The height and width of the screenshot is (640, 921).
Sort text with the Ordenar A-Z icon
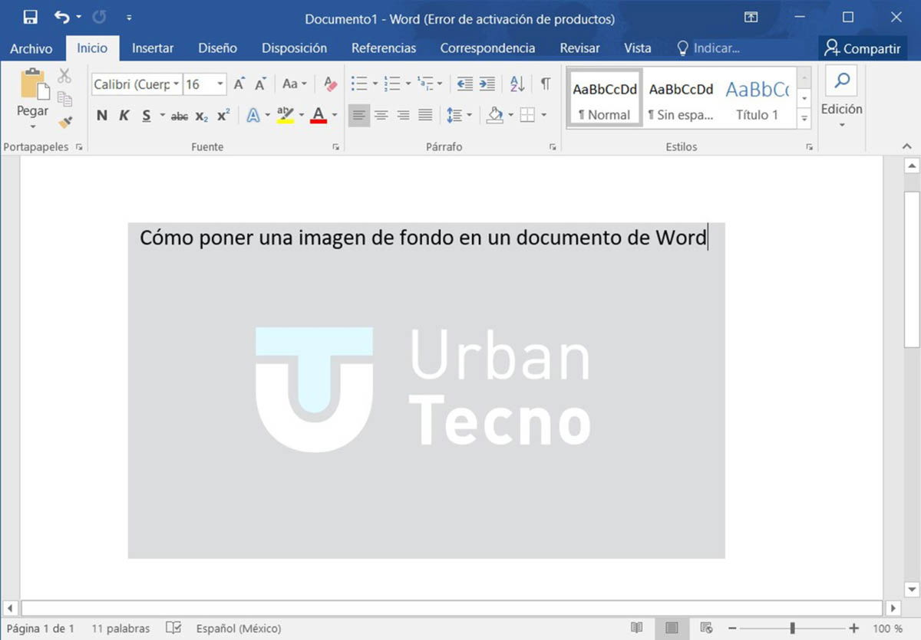click(517, 84)
